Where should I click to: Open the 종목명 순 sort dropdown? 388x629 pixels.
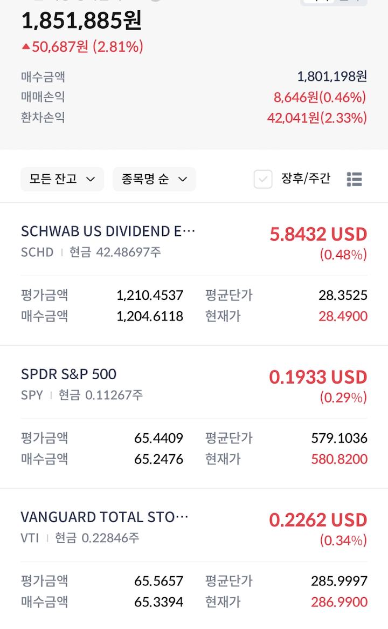[x=154, y=179]
